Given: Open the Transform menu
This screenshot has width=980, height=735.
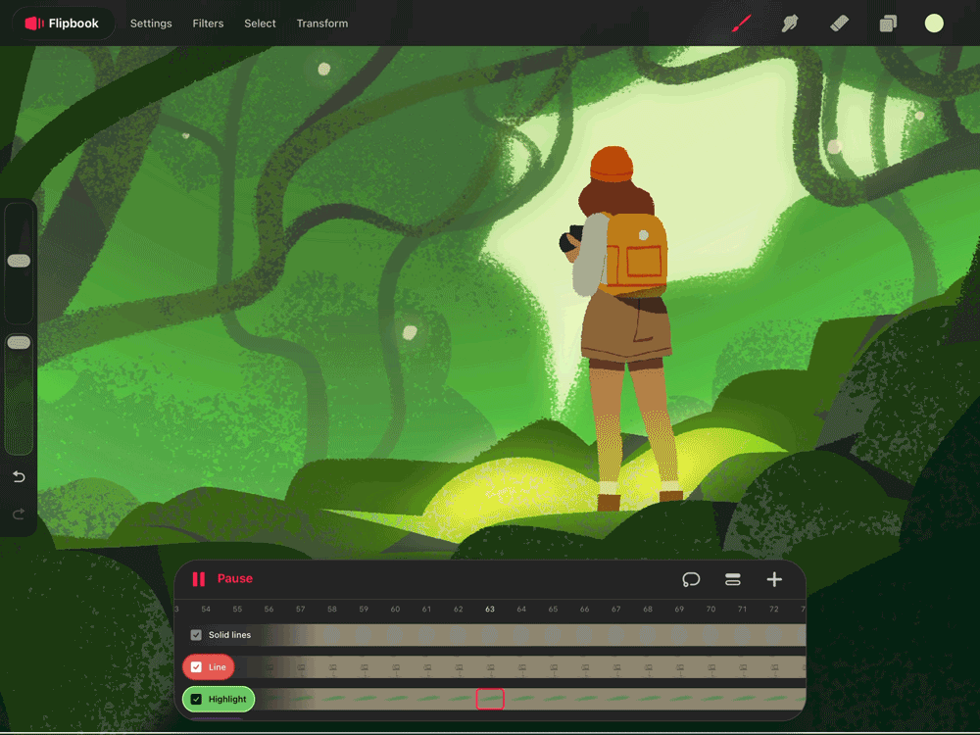Looking at the screenshot, I should pos(321,24).
